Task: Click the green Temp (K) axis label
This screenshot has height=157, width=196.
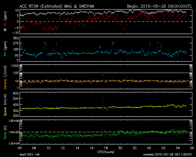Action: click(x=5, y=132)
